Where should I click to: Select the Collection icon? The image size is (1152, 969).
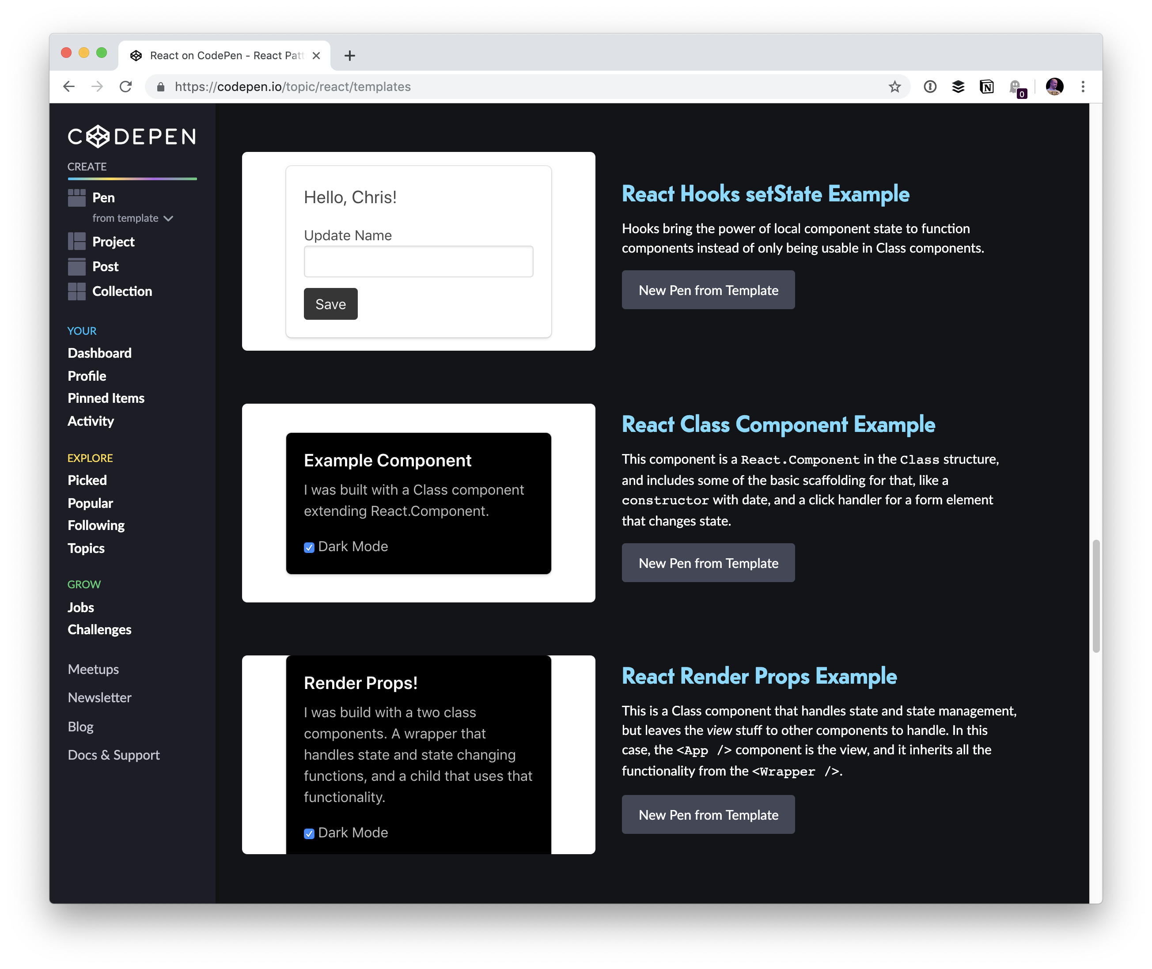(77, 291)
